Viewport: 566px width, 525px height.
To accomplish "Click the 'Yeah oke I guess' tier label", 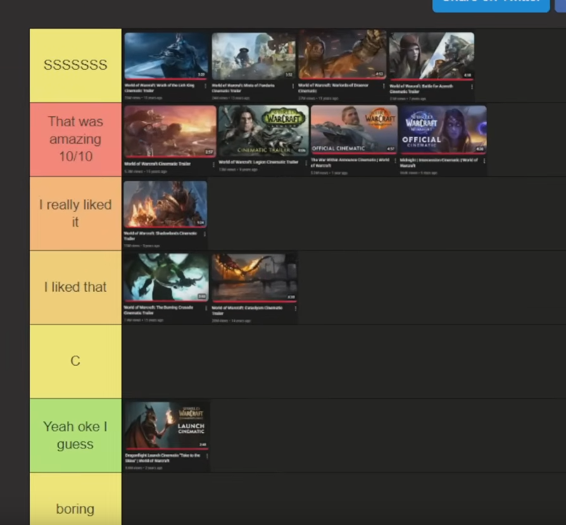I will coord(75,435).
